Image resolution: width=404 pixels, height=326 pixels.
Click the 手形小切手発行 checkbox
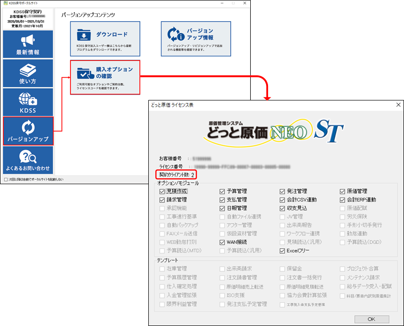(342, 226)
